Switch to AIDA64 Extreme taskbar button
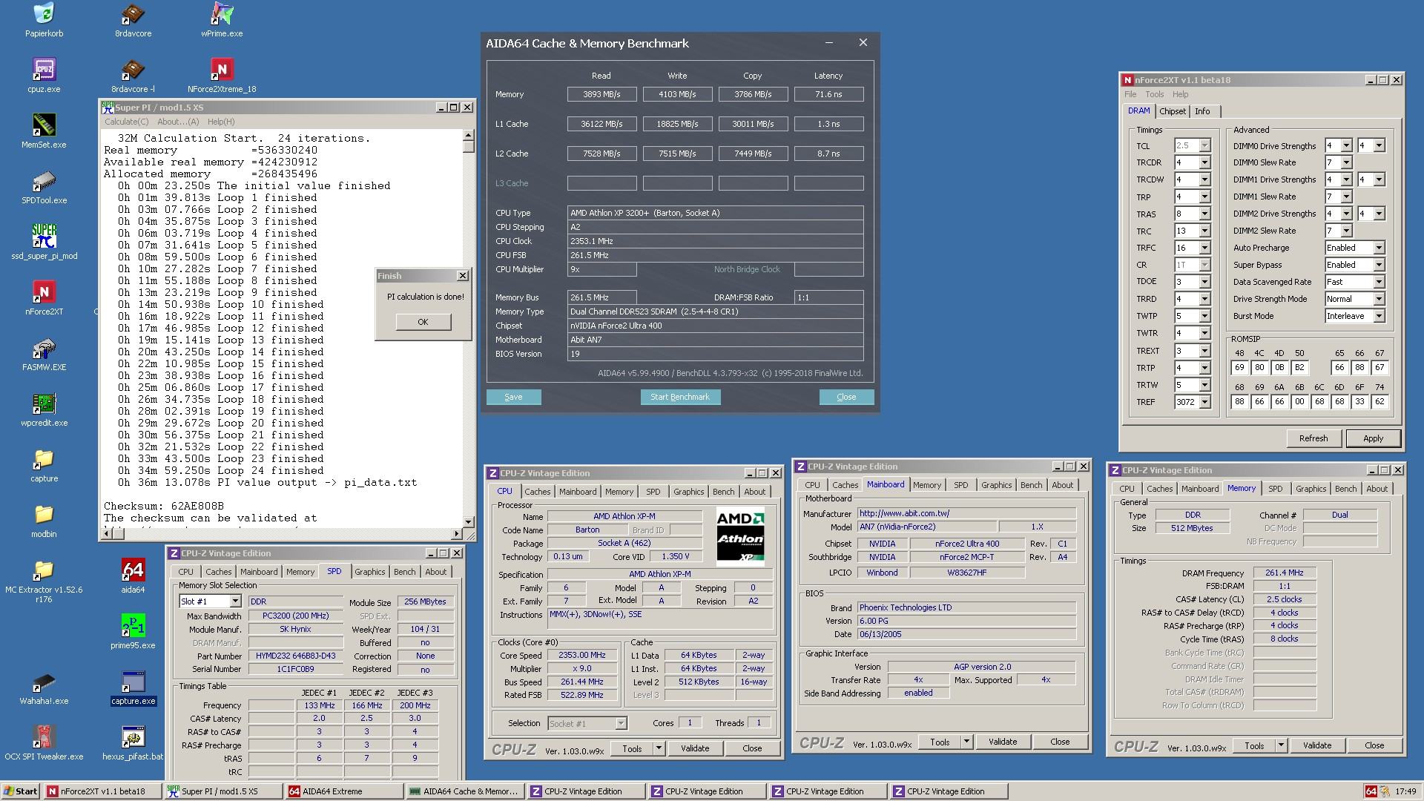This screenshot has height=801, width=1424. pos(344,791)
